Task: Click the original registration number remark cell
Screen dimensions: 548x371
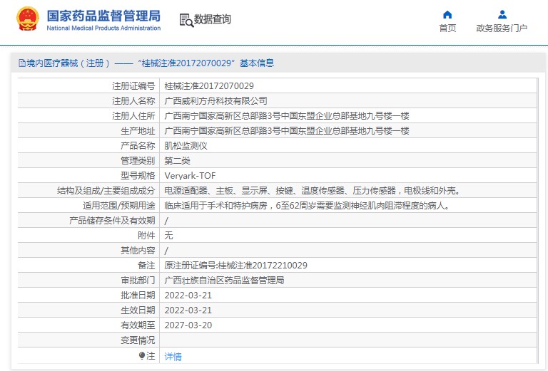Action: (x=235, y=265)
